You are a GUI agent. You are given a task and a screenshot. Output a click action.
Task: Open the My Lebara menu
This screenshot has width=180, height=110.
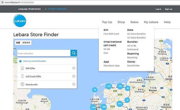(151, 22)
